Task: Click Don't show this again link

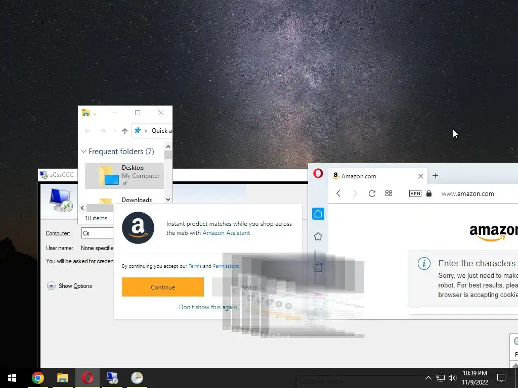Action: 208,307
